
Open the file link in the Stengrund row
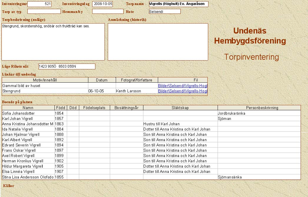[183, 91]
